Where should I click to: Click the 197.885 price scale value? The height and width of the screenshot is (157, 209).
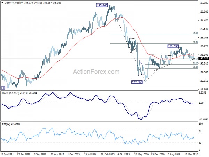[x=203, y=3]
